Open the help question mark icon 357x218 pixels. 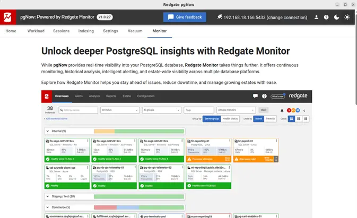(327, 17)
